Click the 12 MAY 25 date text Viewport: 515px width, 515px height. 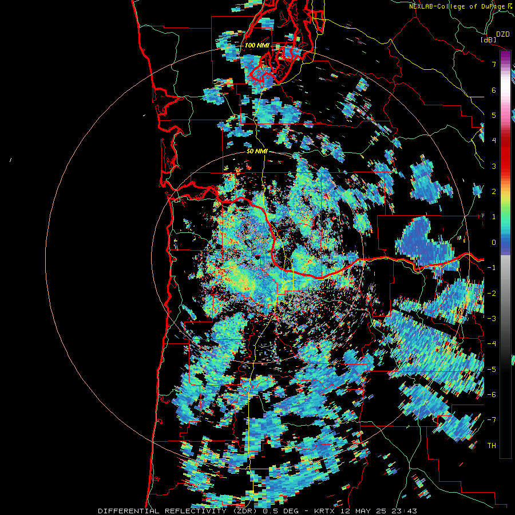click(363, 511)
